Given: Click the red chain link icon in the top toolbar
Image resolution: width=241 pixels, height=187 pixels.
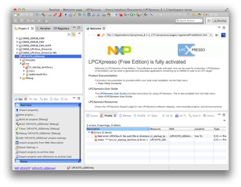Looking at the screenshot, I should pyautogui.click(x=55, y=15).
